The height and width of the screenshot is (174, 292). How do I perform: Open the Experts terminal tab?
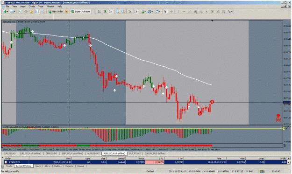(x=69, y=166)
